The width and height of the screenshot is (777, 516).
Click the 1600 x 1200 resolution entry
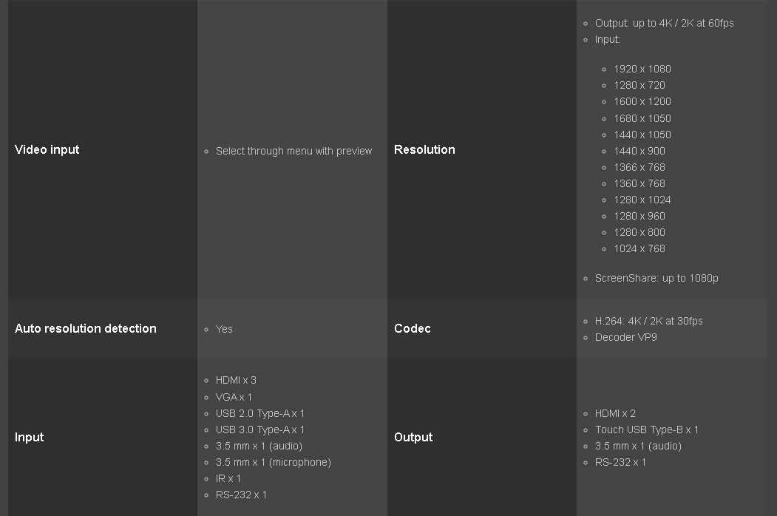pyautogui.click(x=642, y=101)
